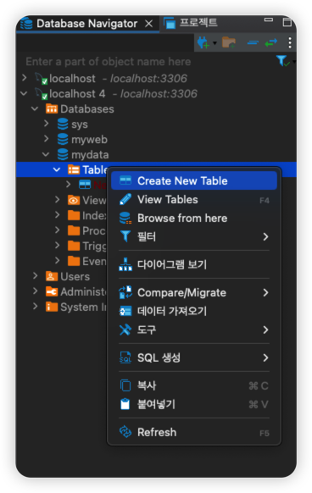Maximize the navigator panel
The image size is (312, 493).
point(287,22)
